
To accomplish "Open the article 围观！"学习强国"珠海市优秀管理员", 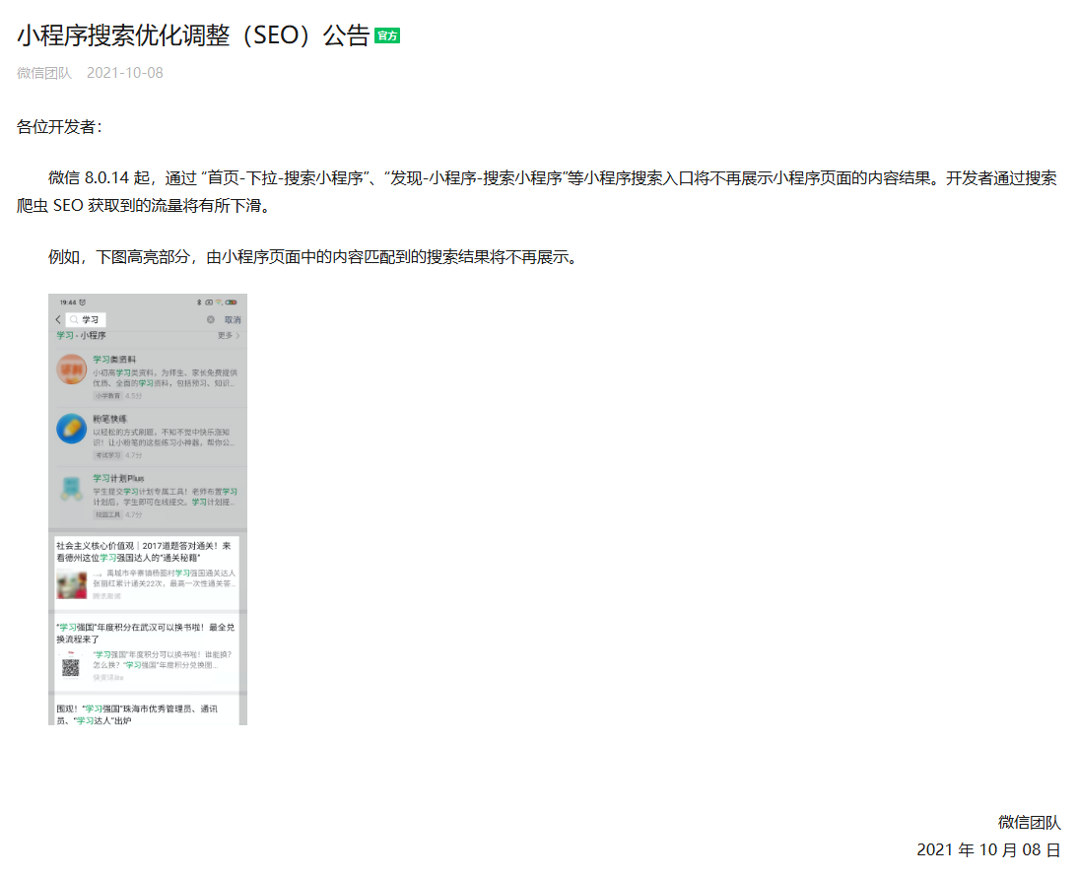I will click(138, 714).
